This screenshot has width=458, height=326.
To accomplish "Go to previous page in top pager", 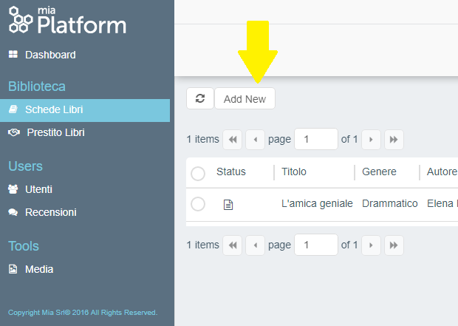I will [255, 139].
